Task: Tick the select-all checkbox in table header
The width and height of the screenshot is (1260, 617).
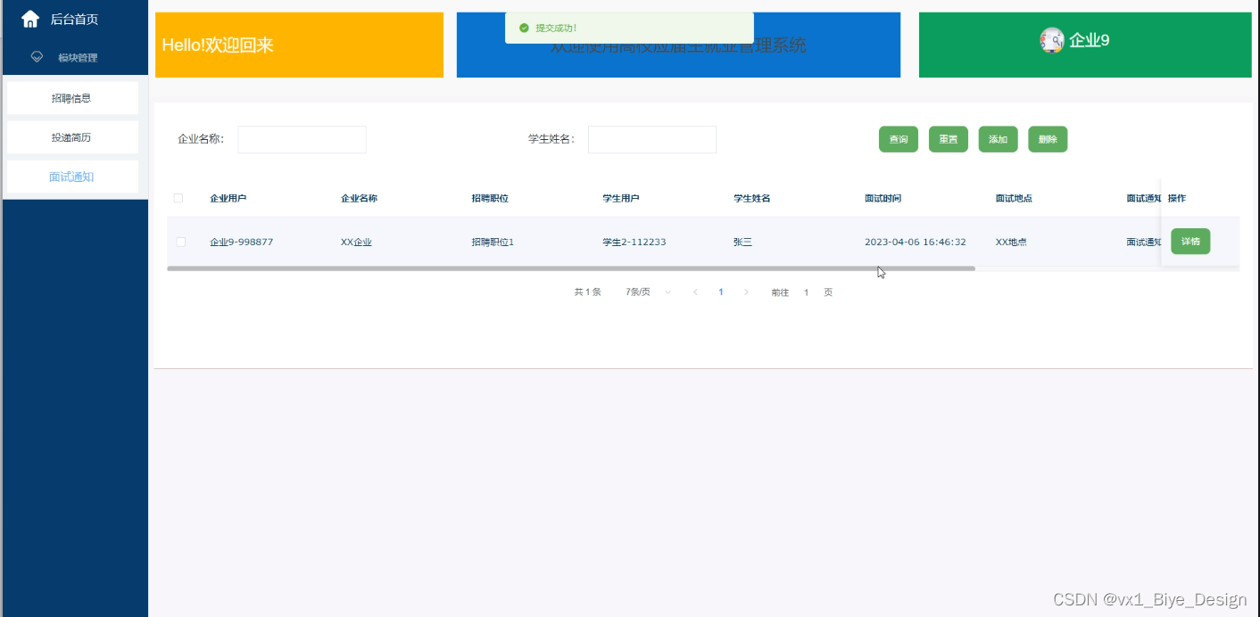Action: 178,198
